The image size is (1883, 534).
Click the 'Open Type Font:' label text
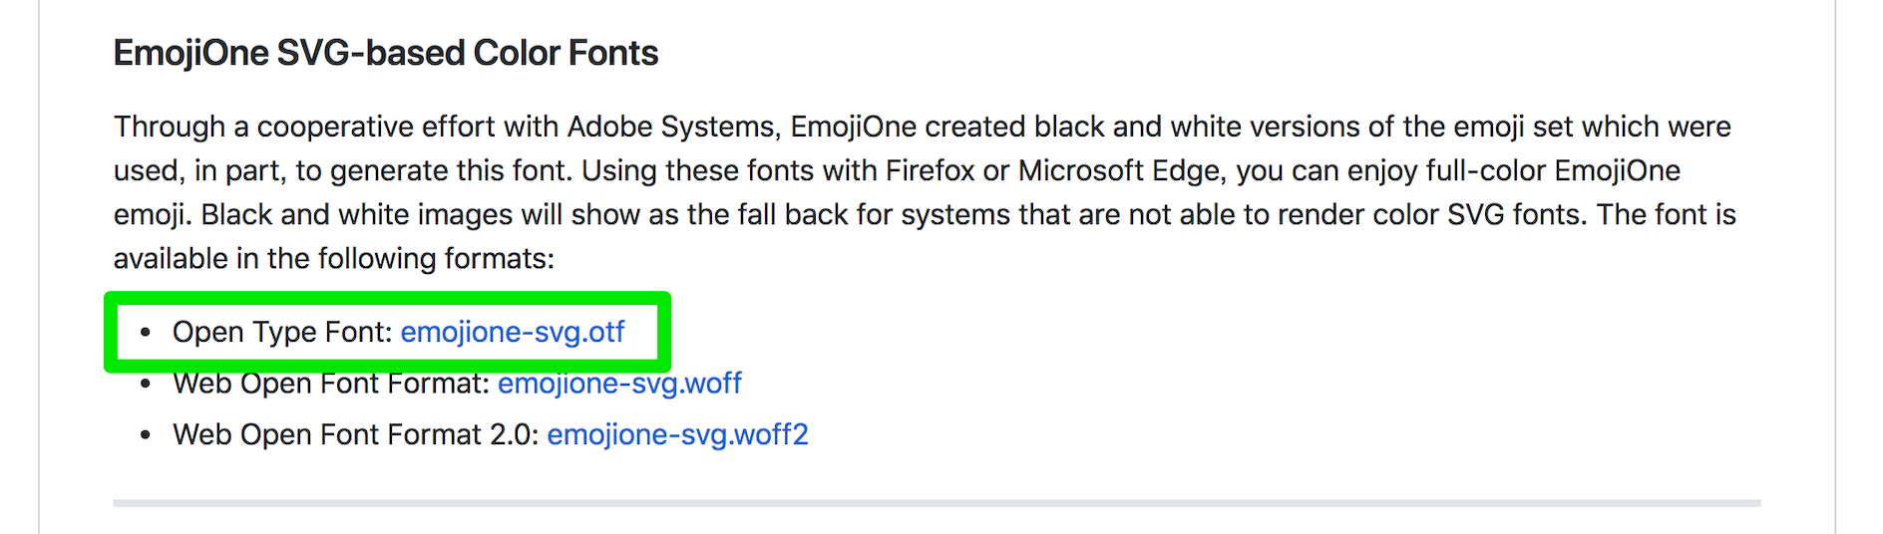point(281,332)
